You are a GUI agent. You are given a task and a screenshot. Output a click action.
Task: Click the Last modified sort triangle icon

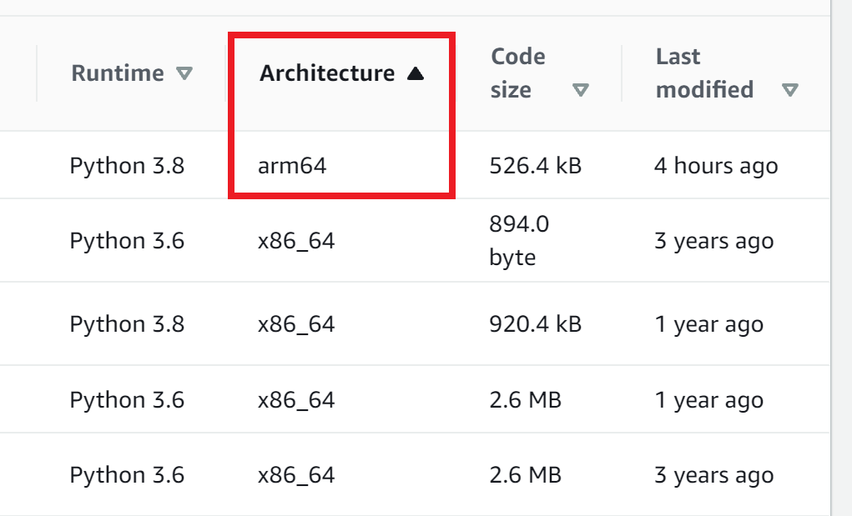(789, 90)
